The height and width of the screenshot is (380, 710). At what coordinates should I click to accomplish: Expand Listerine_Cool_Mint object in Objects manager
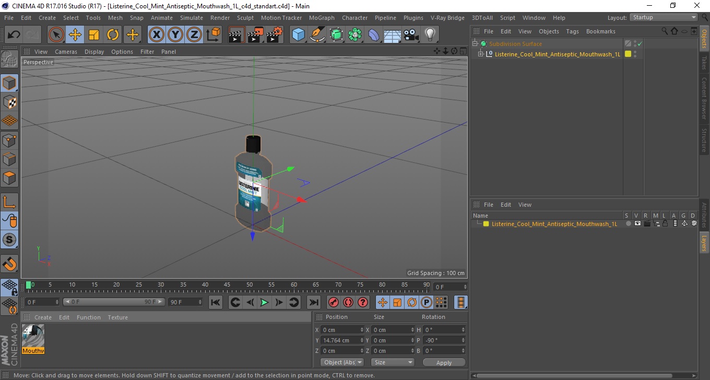coord(481,54)
